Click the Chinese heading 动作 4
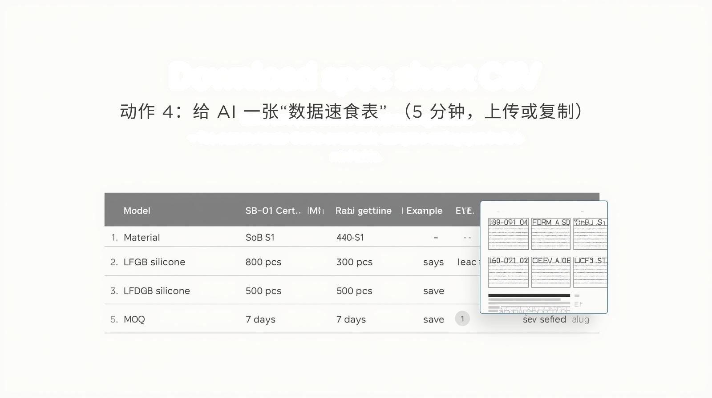This screenshot has width=712, height=398. tap(351, 111)
